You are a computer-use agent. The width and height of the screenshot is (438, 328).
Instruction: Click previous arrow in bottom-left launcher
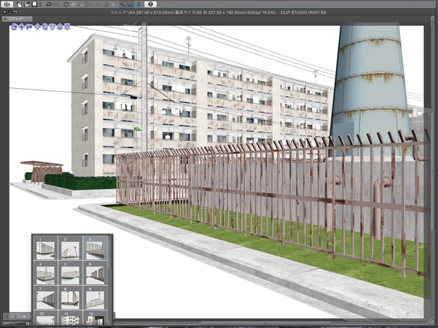(8, 316)
